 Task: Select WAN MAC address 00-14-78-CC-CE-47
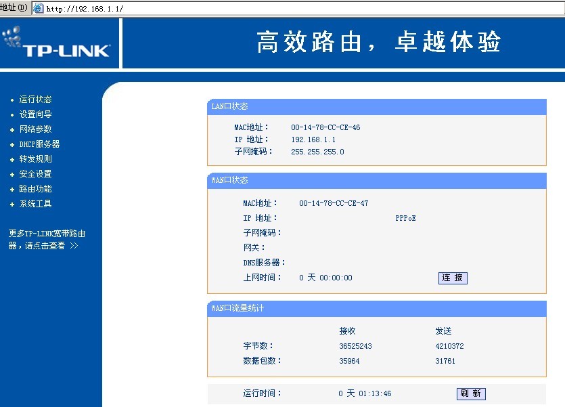tap(334, 203)
